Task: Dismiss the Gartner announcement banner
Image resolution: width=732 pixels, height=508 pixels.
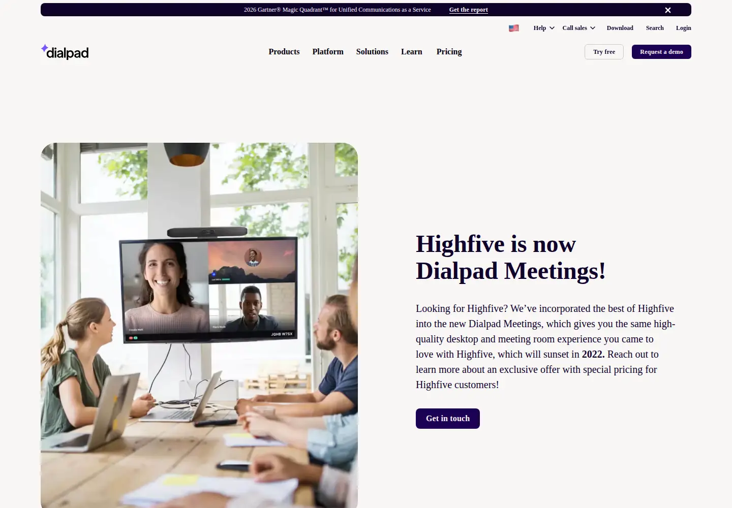Action: pyautogui.click(x=668, y=10)
